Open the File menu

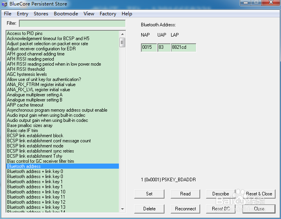(7, 14)
